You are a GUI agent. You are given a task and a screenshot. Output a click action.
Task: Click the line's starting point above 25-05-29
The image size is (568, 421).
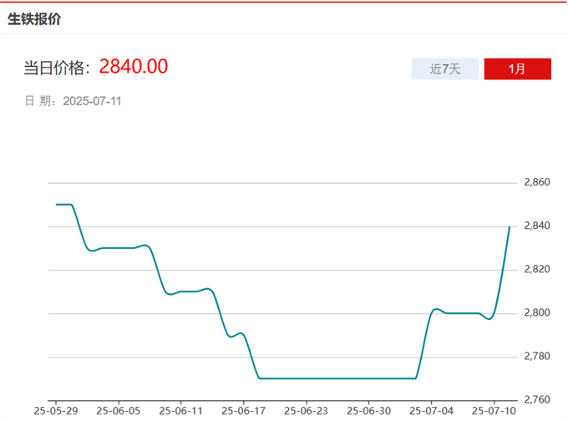click(56, 204)
